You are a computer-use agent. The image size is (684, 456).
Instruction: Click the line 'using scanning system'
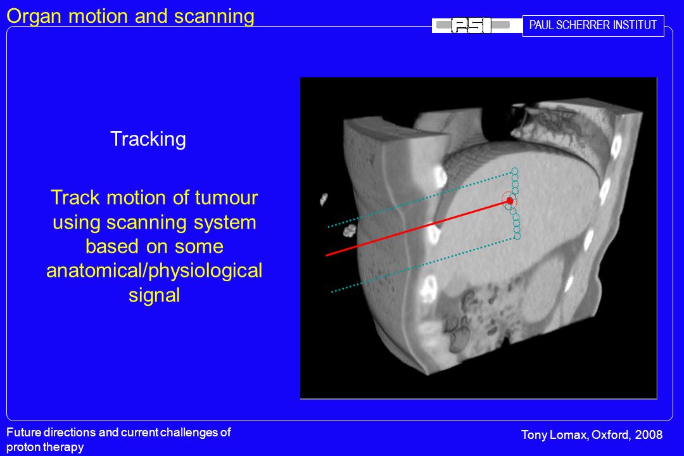[155, 222]
